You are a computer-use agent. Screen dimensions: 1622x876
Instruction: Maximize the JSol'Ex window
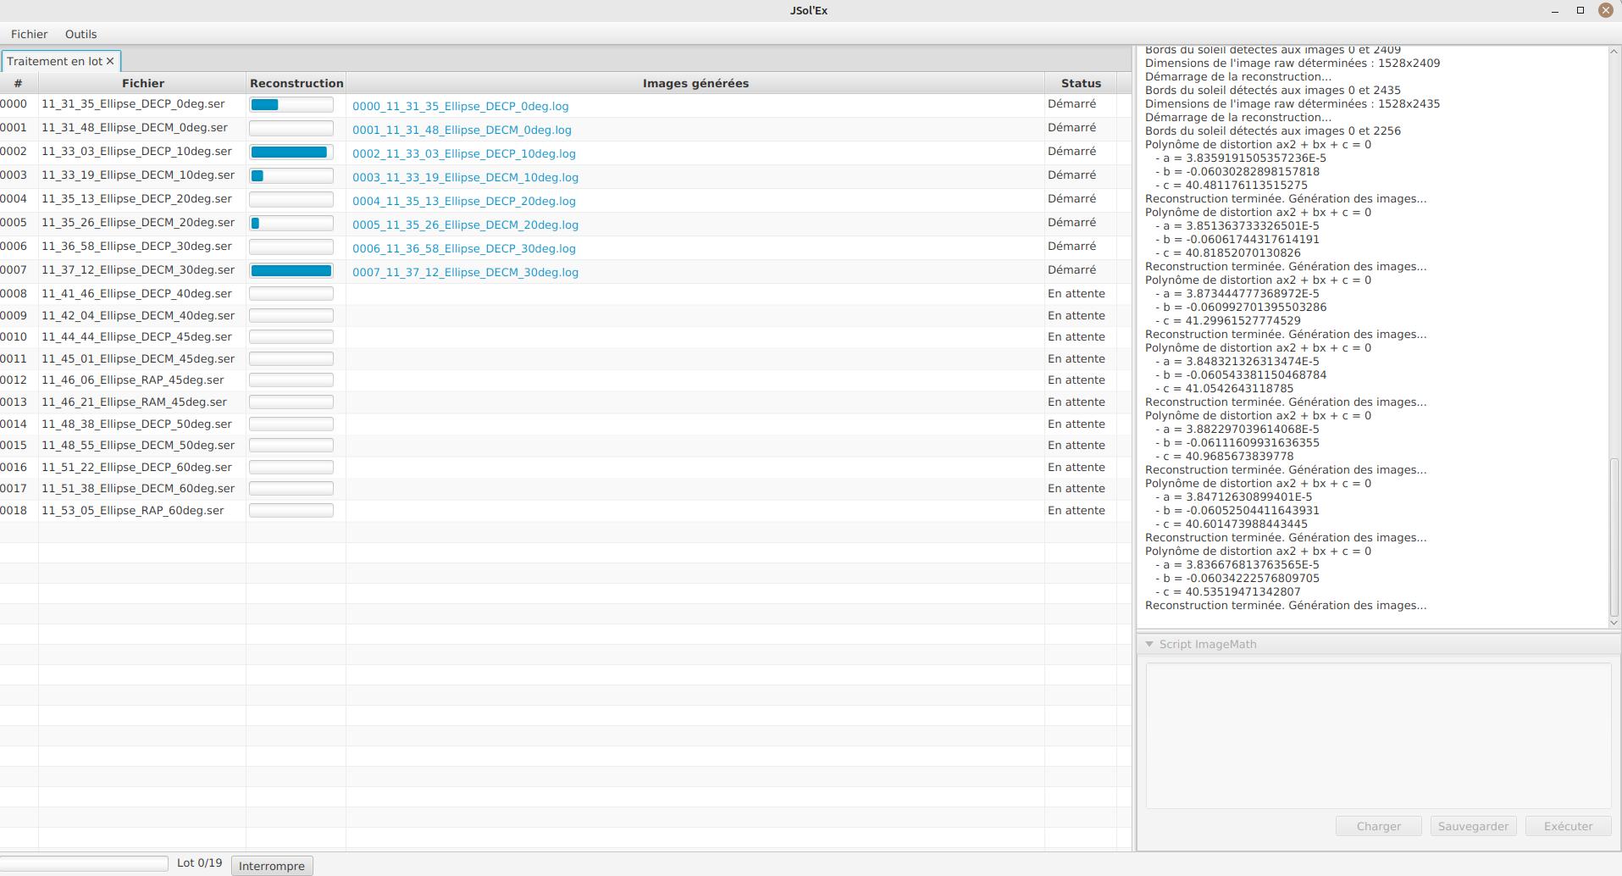tap(1580, 10)
